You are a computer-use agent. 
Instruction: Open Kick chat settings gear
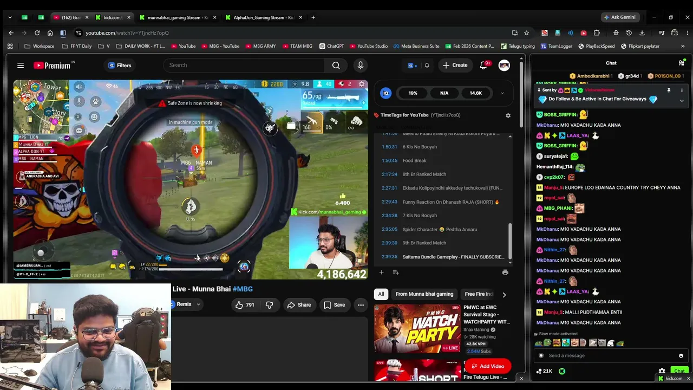(x=662, y=371)
